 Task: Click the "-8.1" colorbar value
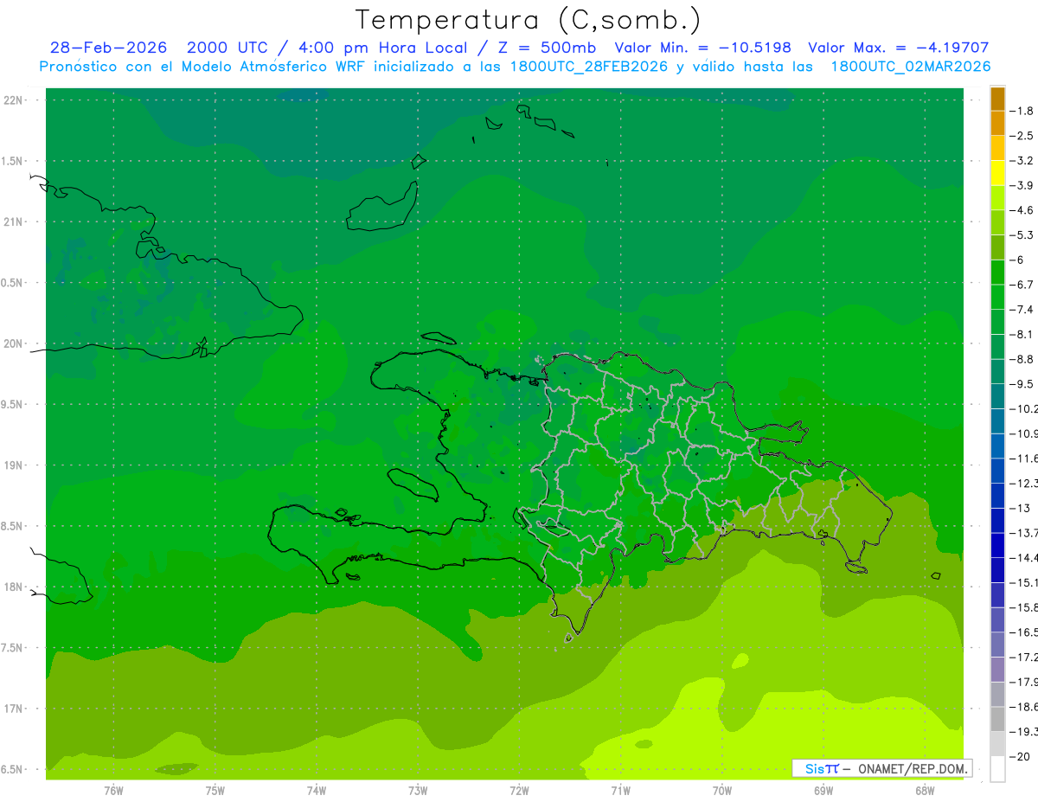pos(1023,334)
